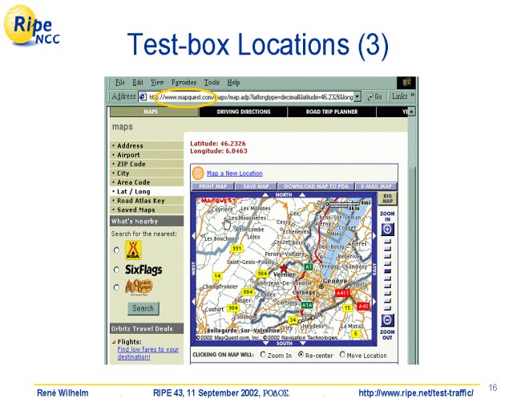Click the red star marker on map
Viewport: 513px width, 411px height.
point(284,268)
